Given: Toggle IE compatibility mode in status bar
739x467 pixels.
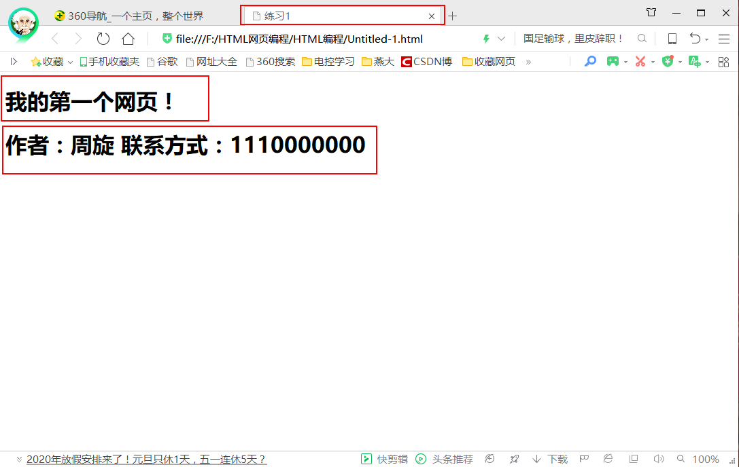Looking at the screenshot, I should tap(608, 458).
